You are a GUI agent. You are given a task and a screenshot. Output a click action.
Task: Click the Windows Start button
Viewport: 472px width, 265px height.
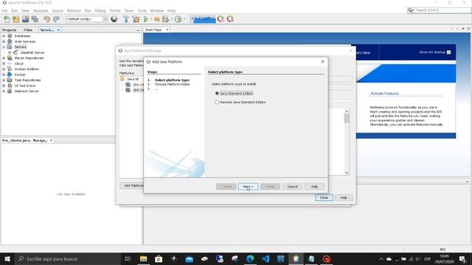tap(7, 258)
